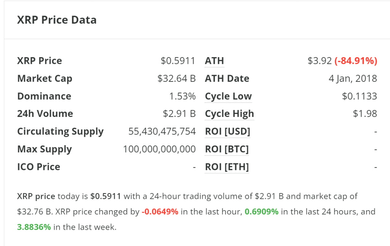Click the ATH Date value 4 Jan, 2018
This screenshot has height=246, width=390.
click(353, 79)
